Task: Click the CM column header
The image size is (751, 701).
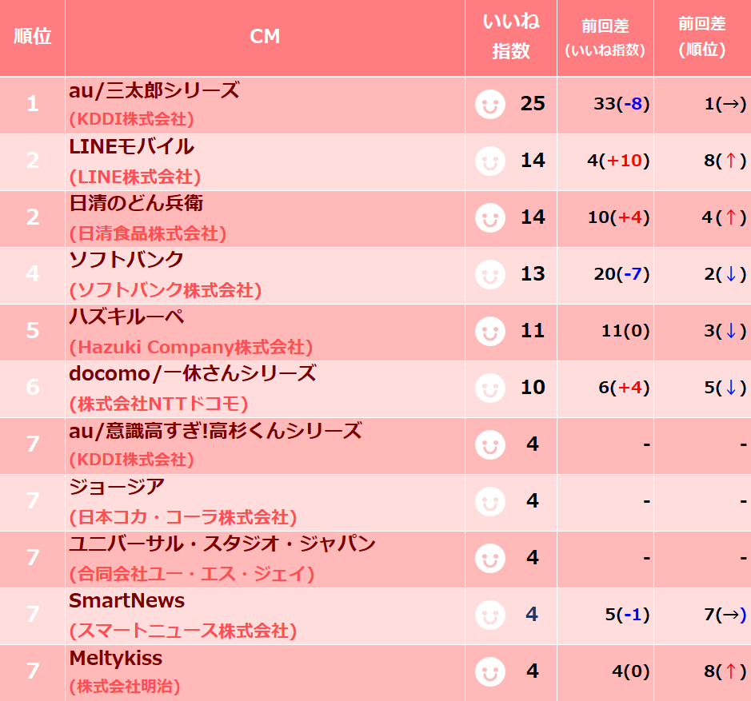Action: [265, 37]
